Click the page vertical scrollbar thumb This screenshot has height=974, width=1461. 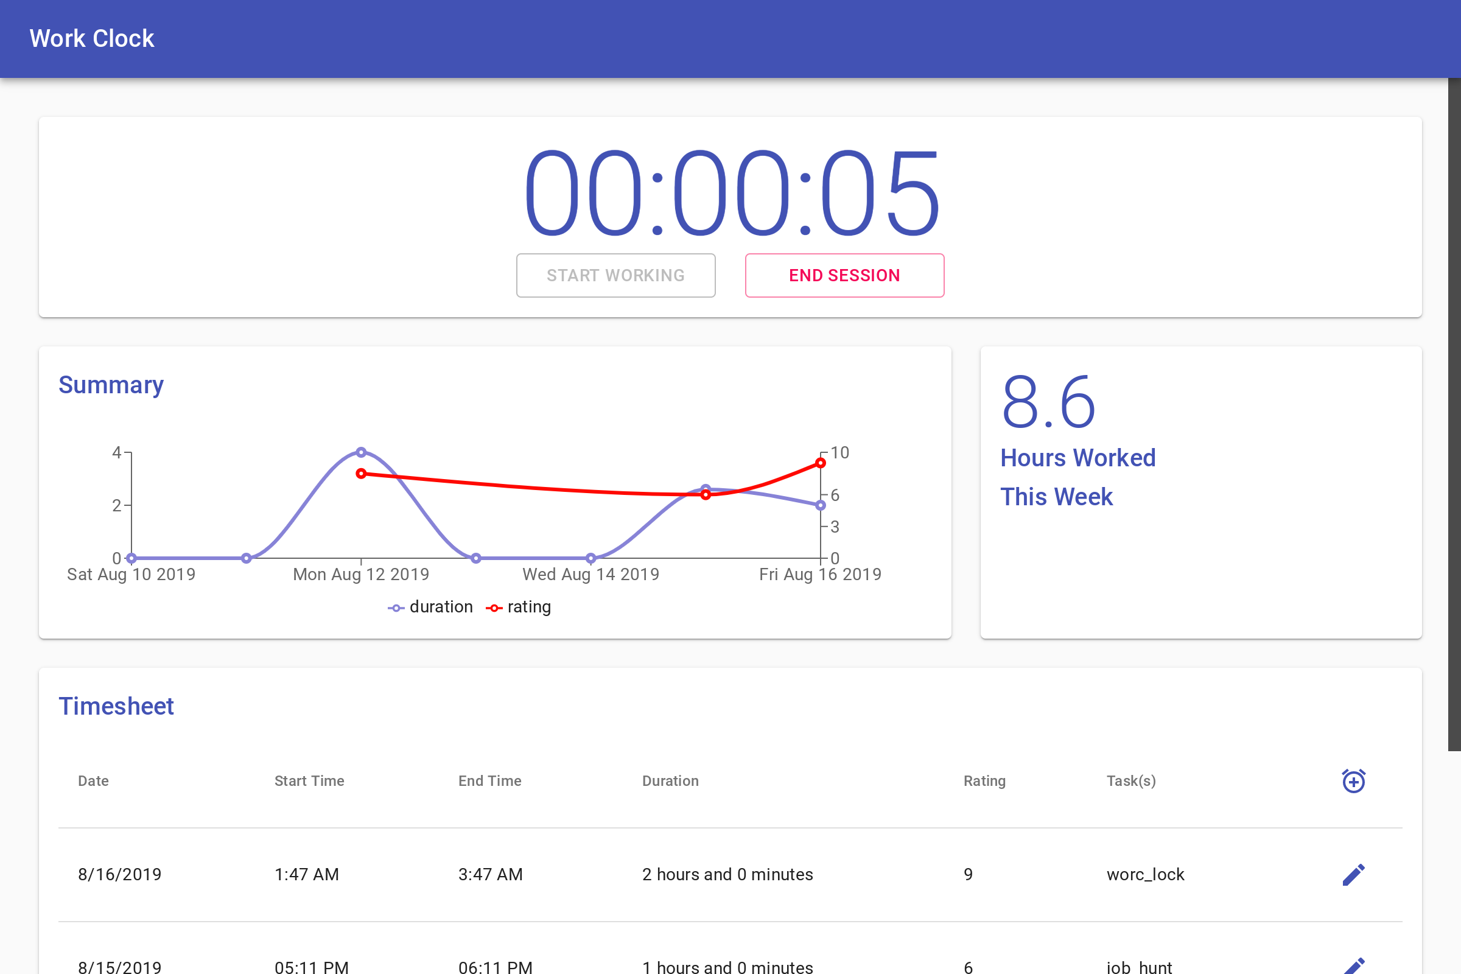click(x=1454, y=415)
